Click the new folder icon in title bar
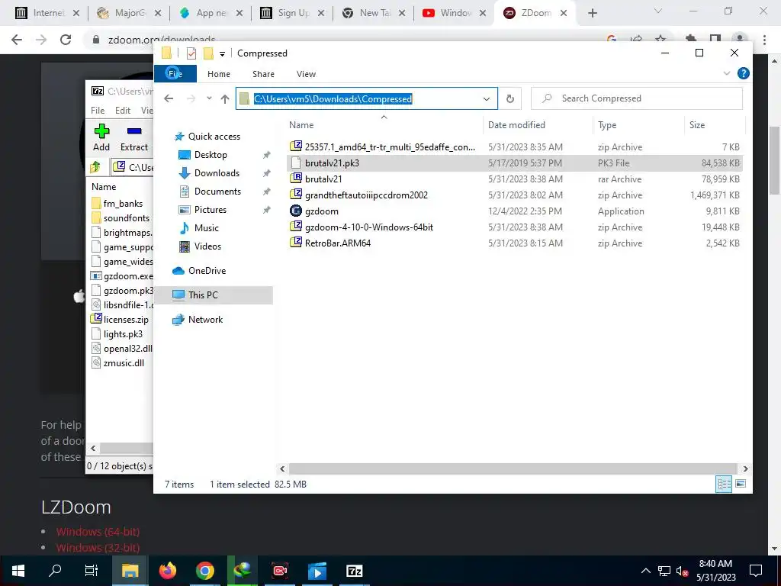This screenshot has height=586, width=781. pos(208,53)
